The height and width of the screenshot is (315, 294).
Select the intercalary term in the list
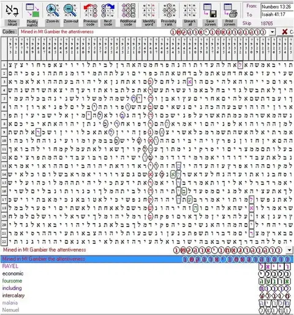[13, 295]
